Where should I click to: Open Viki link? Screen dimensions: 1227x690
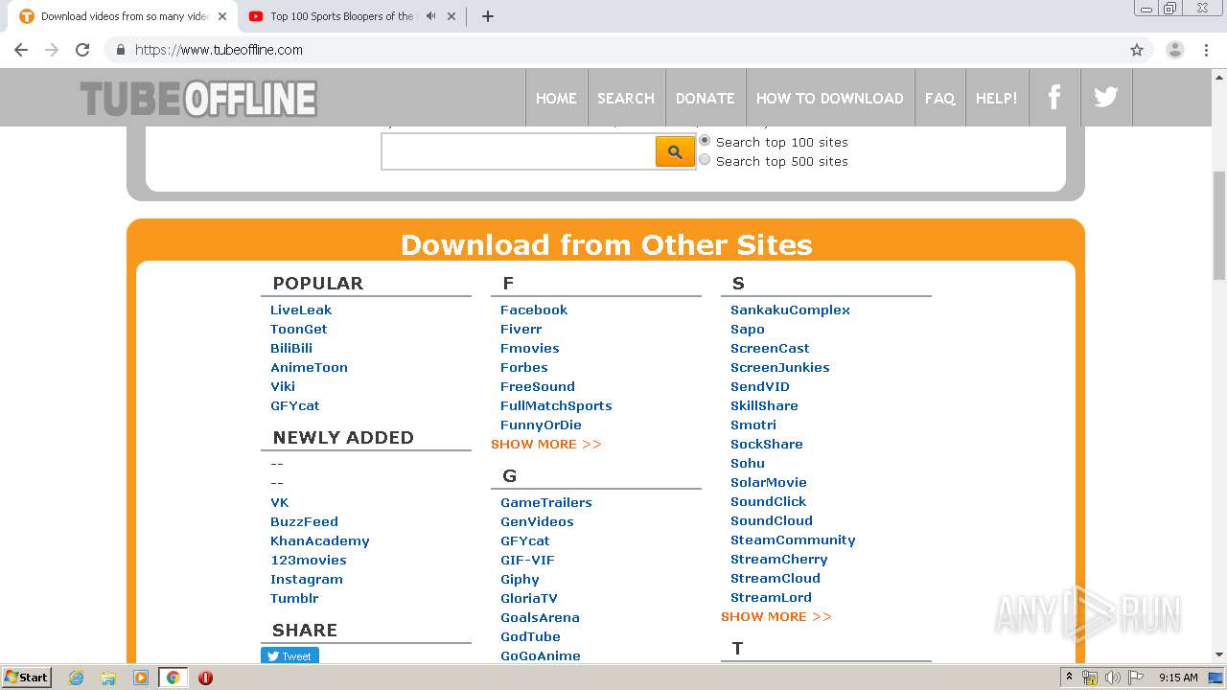283,386
